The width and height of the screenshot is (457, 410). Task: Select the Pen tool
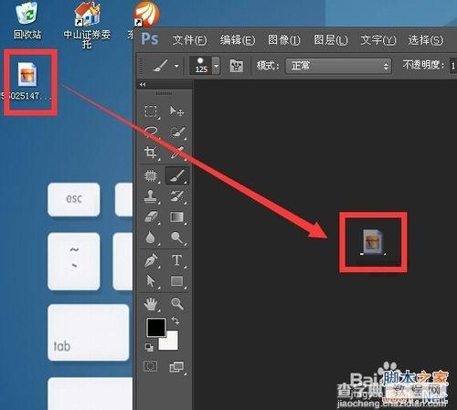coord(151,260)
